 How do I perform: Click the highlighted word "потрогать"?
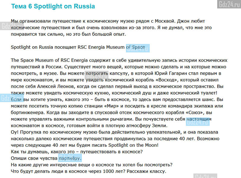[97, 75]
